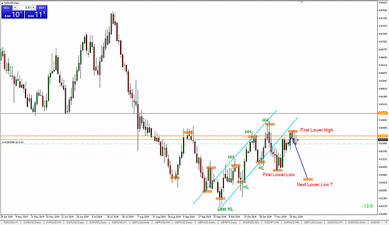Select the orange marker under 'Next Lower Low ?'
389x225 pixels.
(308, 179)
